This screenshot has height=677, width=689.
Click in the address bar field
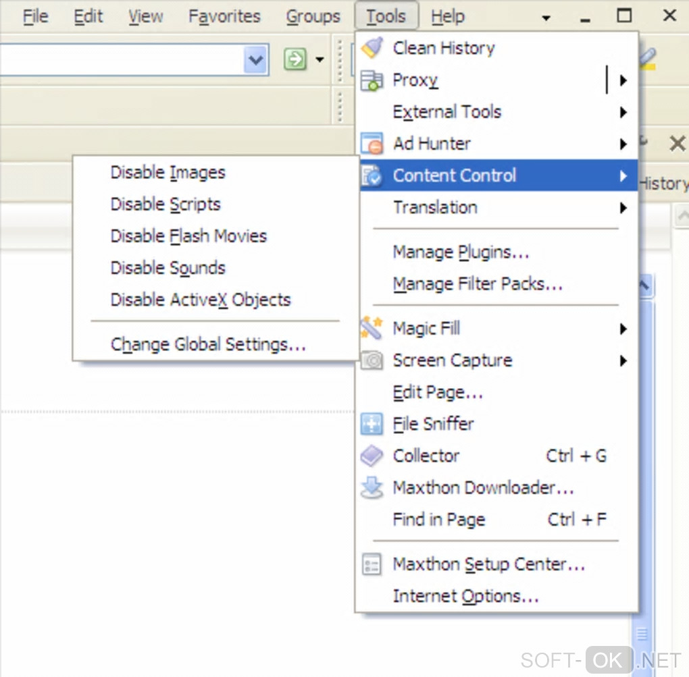click(x=122, y=59)
